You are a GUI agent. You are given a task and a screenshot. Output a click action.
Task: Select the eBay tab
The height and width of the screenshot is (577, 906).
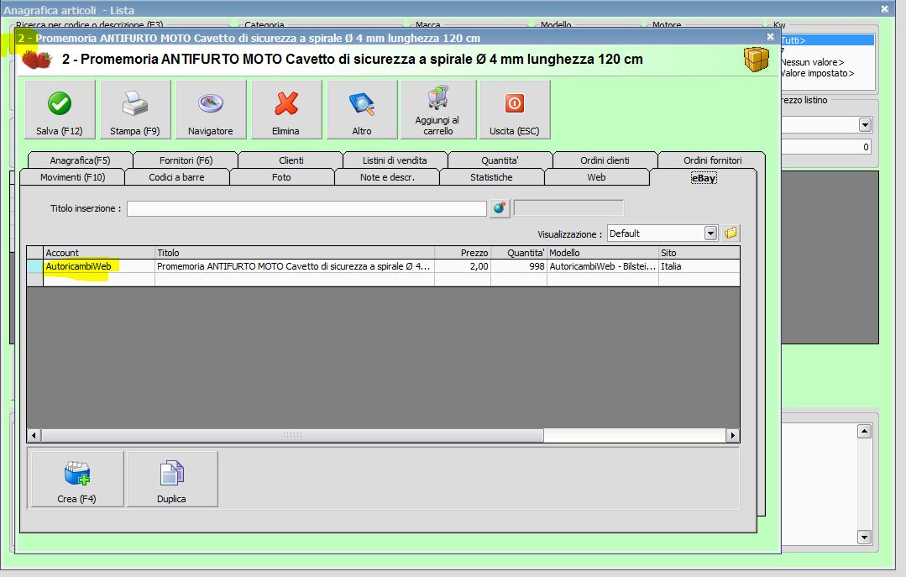click(x=703, y=177)
